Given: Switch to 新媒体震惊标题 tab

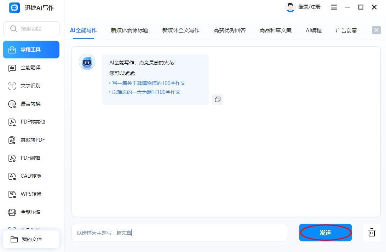Looking at the screenshot, I should [x=129, y=30].
